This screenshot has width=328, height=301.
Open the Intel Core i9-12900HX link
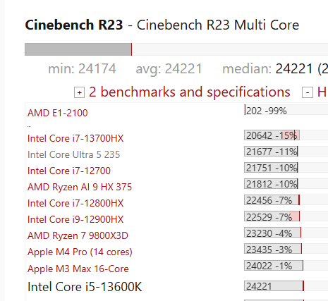(75, 219)
